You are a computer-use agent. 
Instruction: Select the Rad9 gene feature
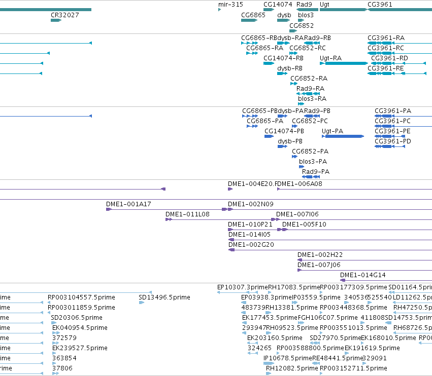pos(307,10)
